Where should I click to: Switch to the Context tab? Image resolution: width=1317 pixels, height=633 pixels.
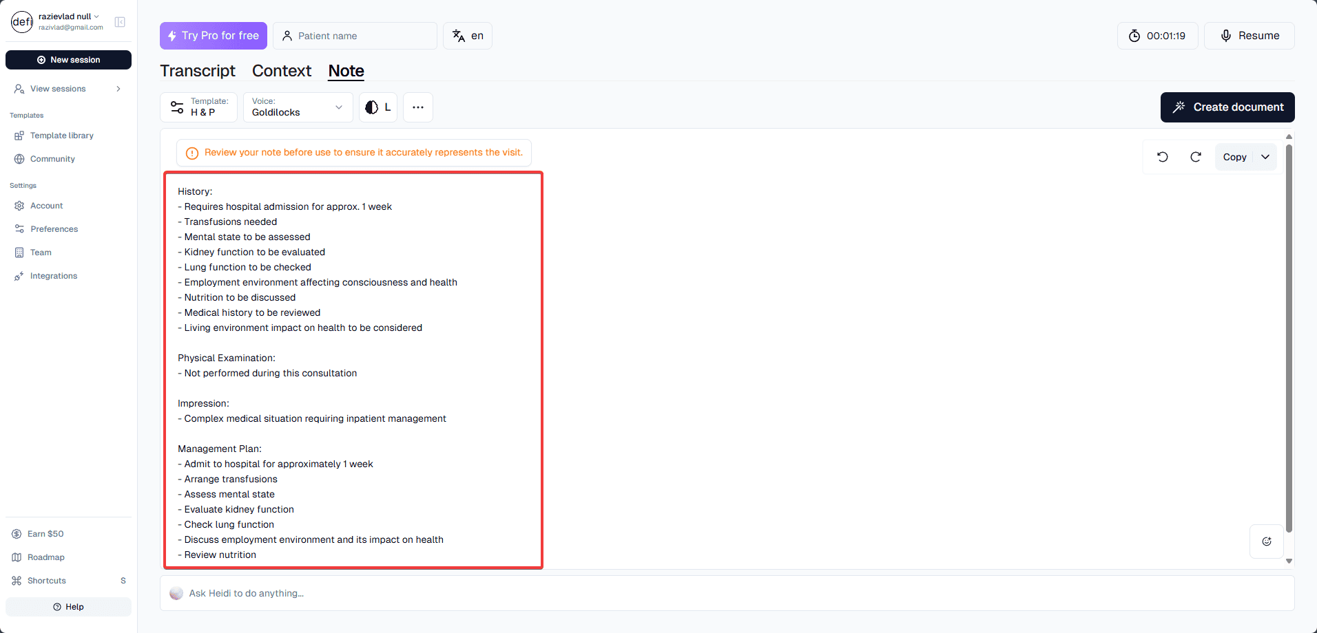point(282,71)
